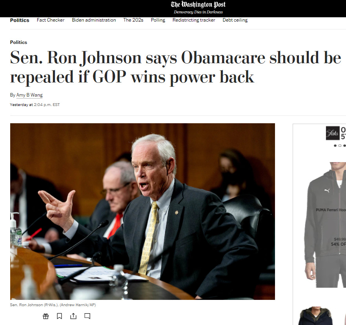Viewport: 346px width, 325px height.
Task: Open Redistricting tracker link
Action: pyautogui.click(x=194, y=20)
